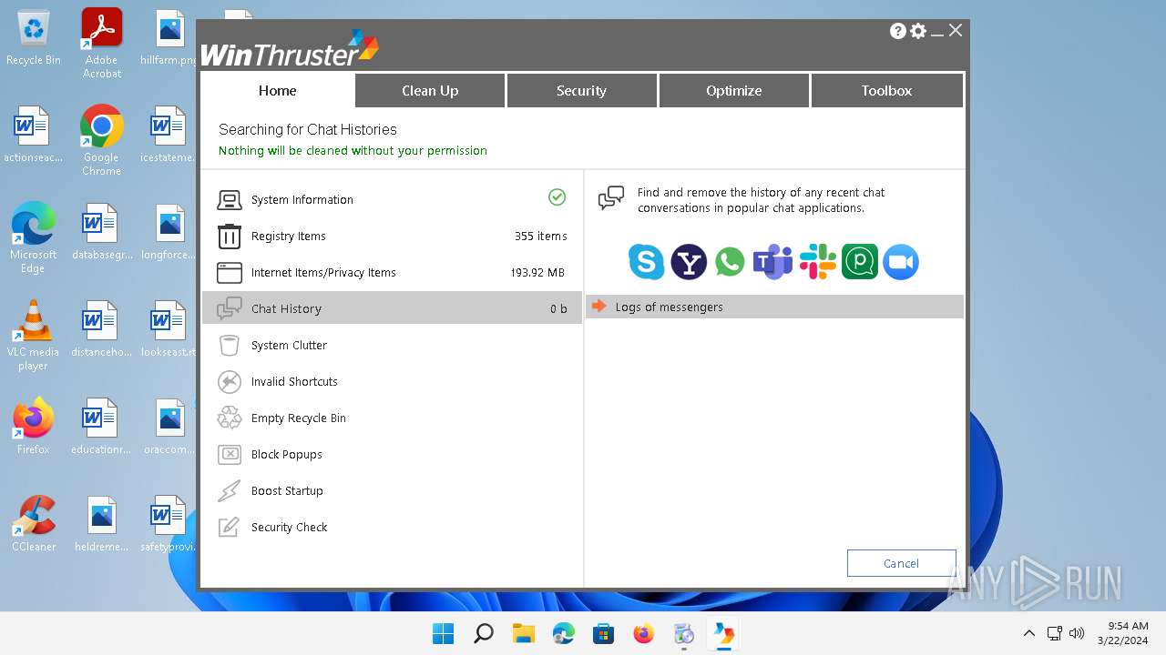Click the Block Popups icon
1166x655 pixels.
[230, 455]
